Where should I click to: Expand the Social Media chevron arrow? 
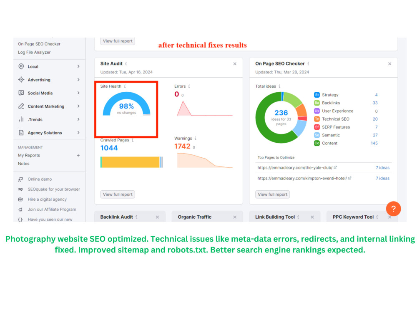(78, 93)
